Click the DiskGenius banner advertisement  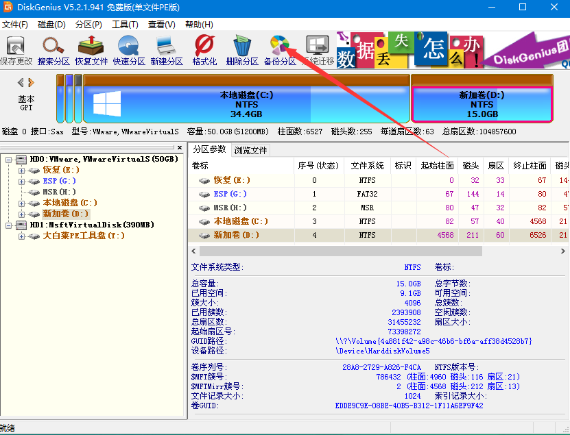coord(453,50)
